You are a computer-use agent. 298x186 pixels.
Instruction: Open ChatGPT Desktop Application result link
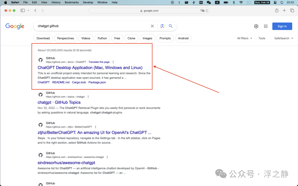pos(90,68)
